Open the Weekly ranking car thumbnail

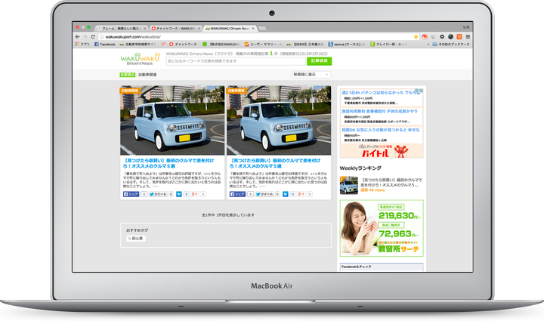click(x=348, y=185)
